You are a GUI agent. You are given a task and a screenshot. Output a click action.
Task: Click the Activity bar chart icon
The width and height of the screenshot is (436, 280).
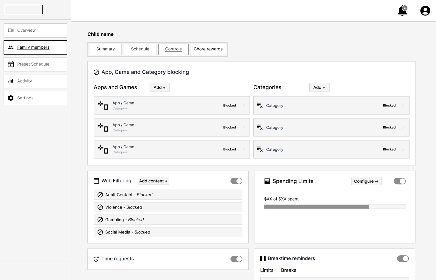[11, 81]
